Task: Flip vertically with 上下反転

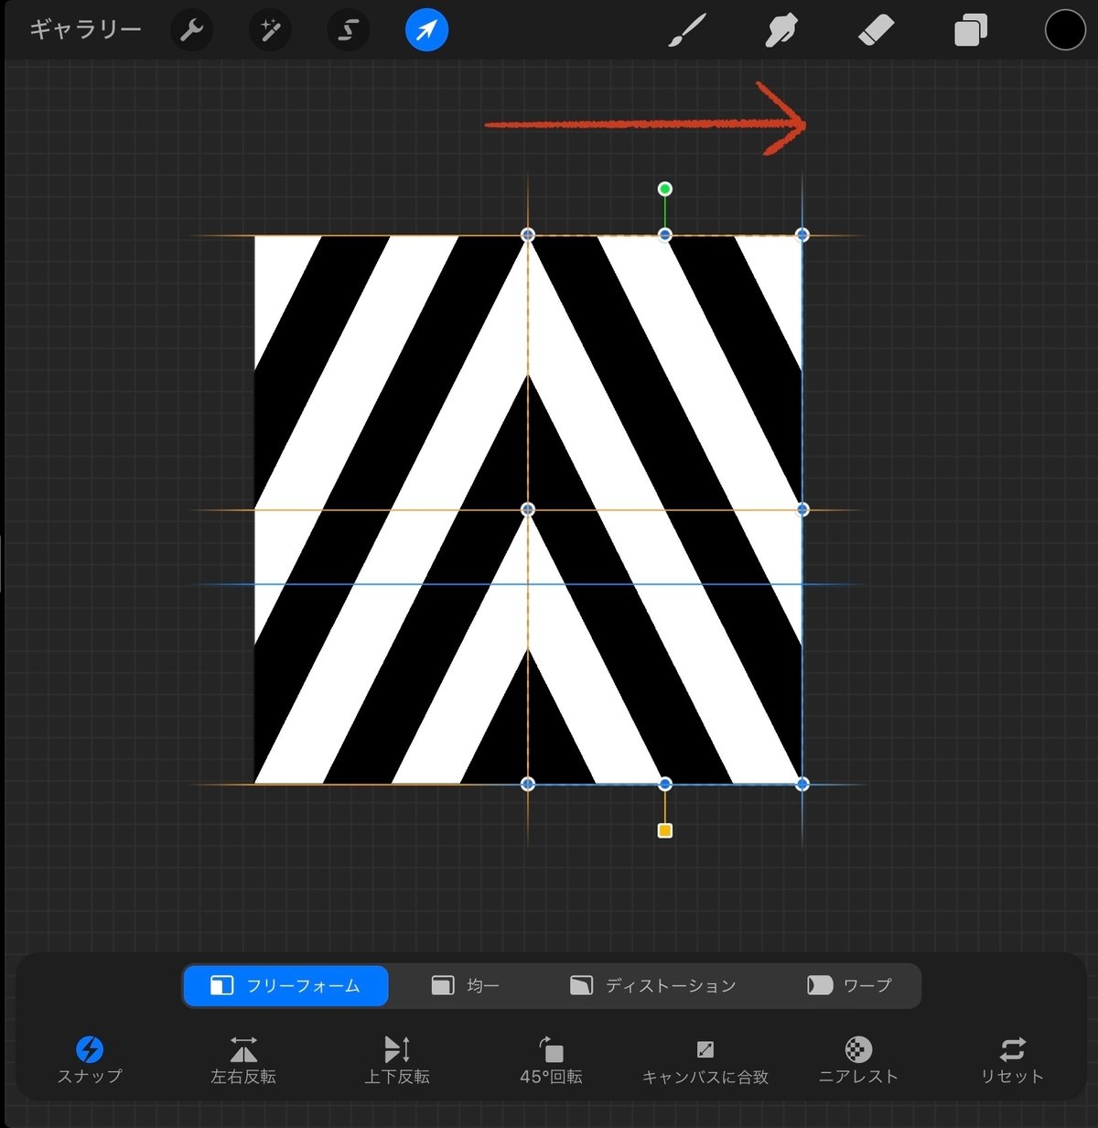Action: [x=397, y=1060]
